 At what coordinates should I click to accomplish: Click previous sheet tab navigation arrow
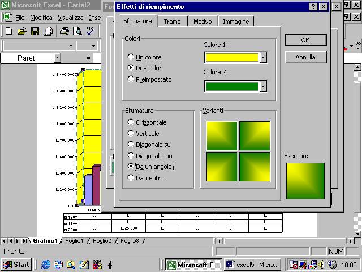tap(11, 241)
